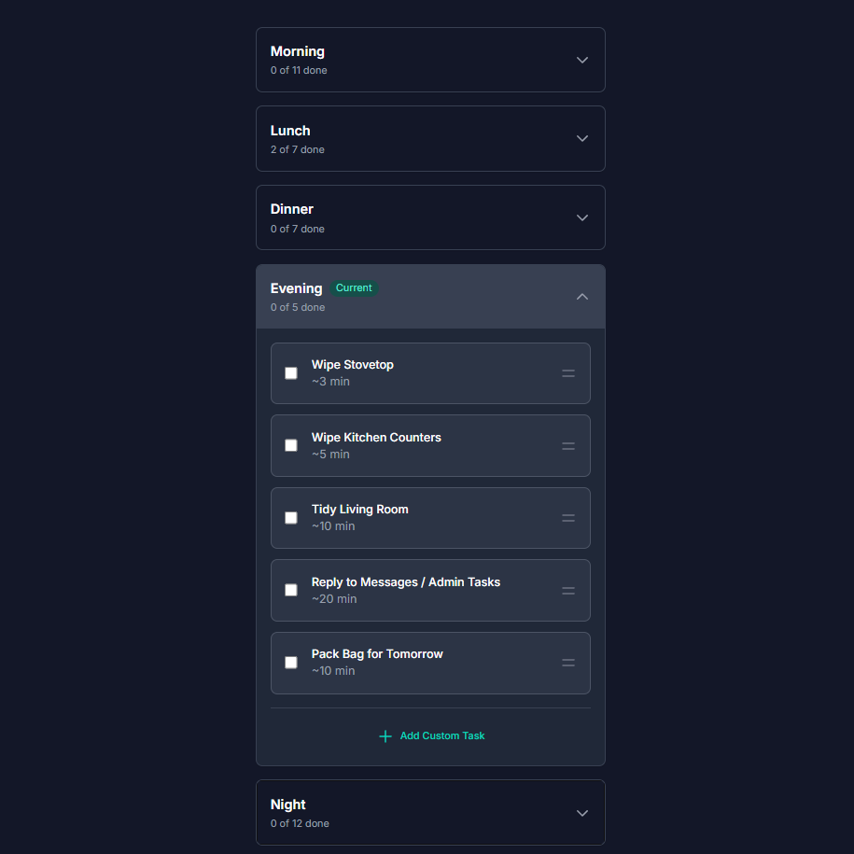The image size is (854, 854).
Task: Click drag handle on Tidy Living Room
Action: pyautogui.click(x=567, y=518)
